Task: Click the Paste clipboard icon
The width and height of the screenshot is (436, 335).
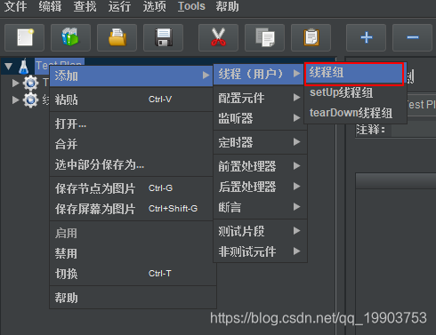Action: pyautogui.click(x=311, y=37)
